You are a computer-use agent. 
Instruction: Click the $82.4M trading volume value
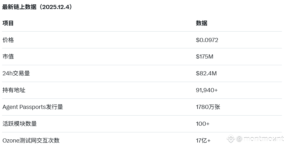[x=206, y=73]
